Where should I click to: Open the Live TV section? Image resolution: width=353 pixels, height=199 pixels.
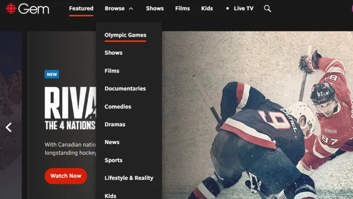click(240, 8)
